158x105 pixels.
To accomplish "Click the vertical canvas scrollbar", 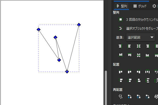I will tap(106, 87).
